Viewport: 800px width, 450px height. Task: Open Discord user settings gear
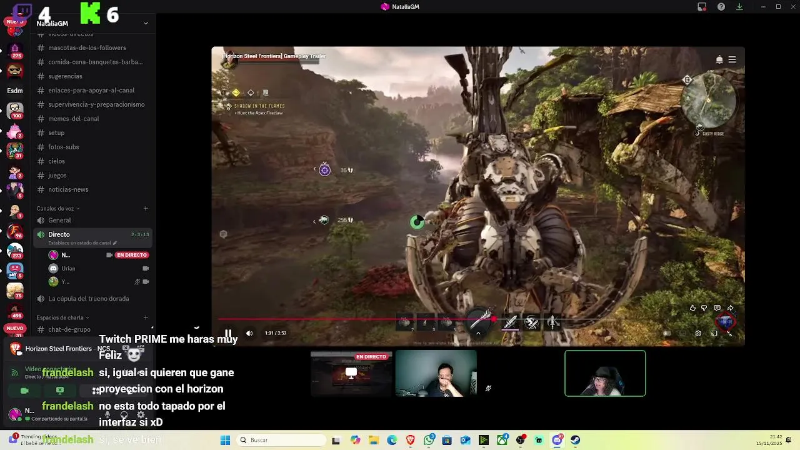pos(140,414)
